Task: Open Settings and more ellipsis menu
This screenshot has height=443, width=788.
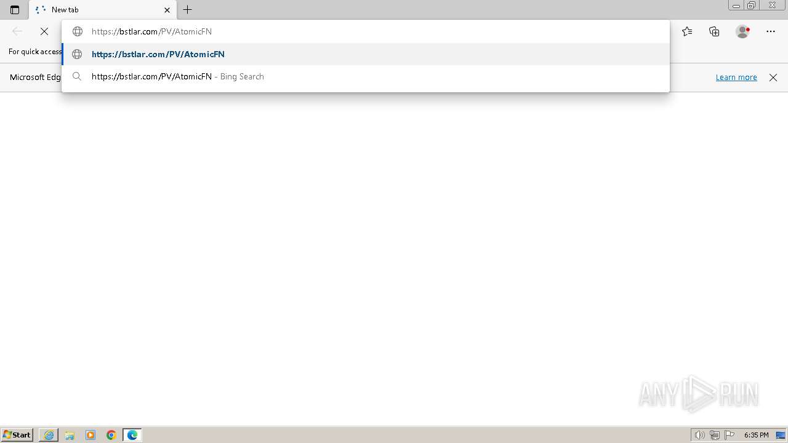Action: (x=771, y=31)
